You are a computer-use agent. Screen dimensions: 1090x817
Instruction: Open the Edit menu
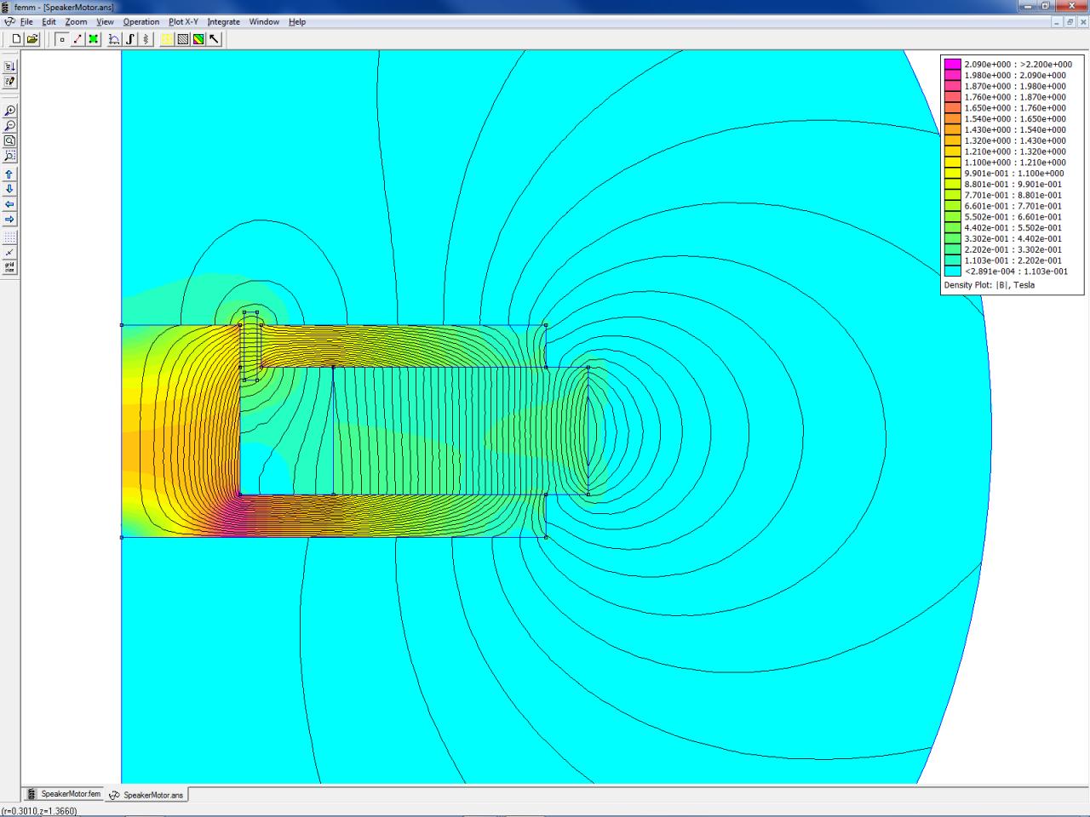click(x=49, y=22)
